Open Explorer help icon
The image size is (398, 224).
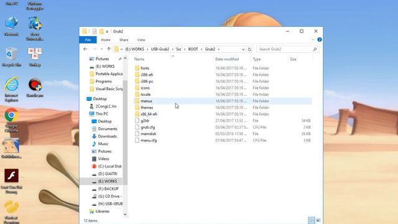pos(319,40)
